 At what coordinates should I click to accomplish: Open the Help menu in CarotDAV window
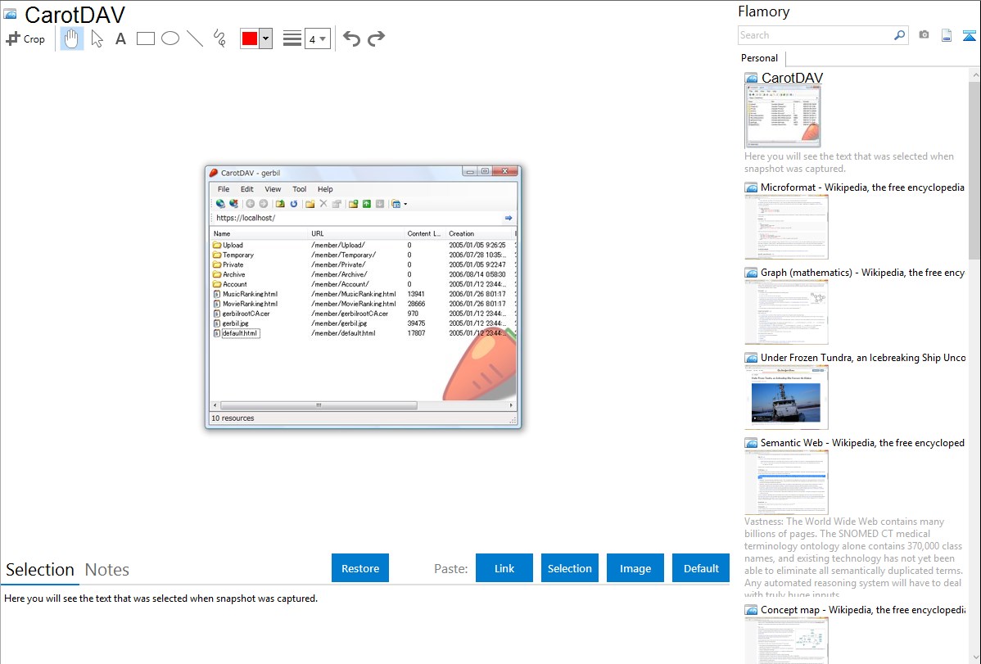pyautogui.click(x=325, y=189)
